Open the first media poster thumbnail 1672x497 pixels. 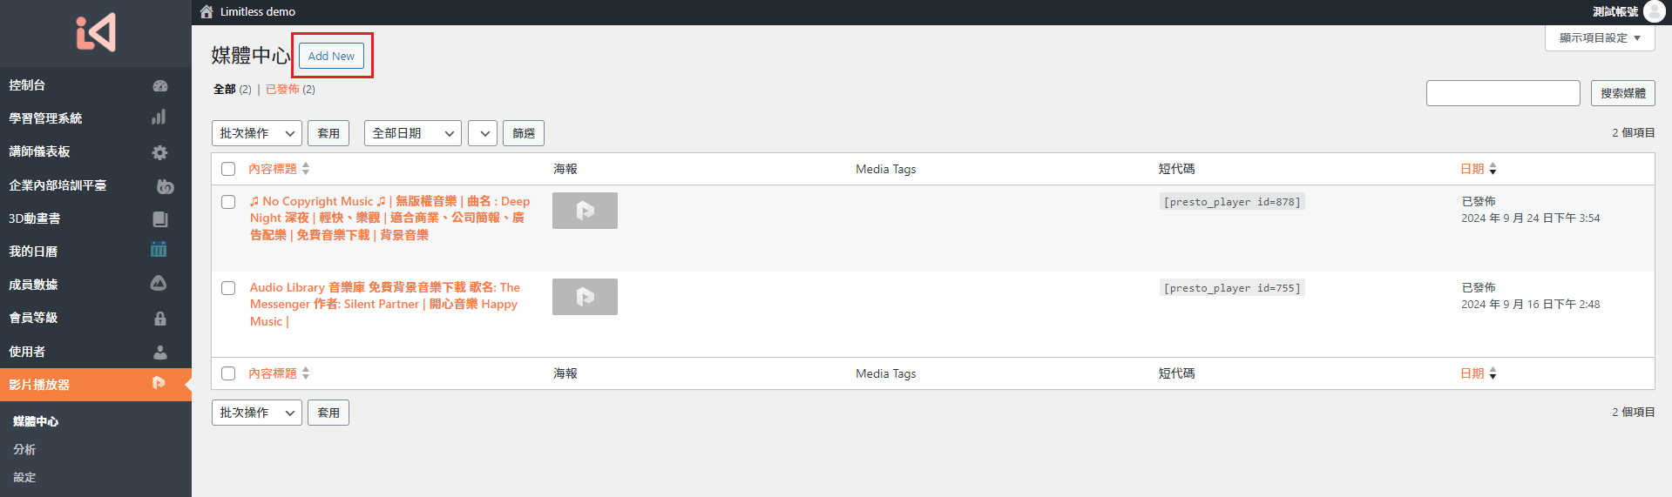point(585,211)
